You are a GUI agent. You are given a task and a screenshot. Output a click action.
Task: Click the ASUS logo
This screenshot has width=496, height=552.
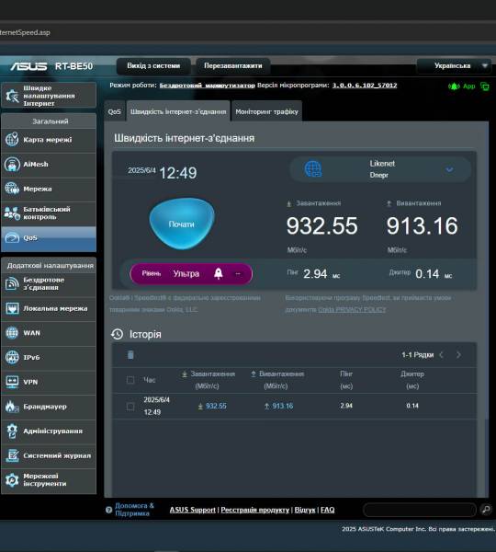coord(28,66)
